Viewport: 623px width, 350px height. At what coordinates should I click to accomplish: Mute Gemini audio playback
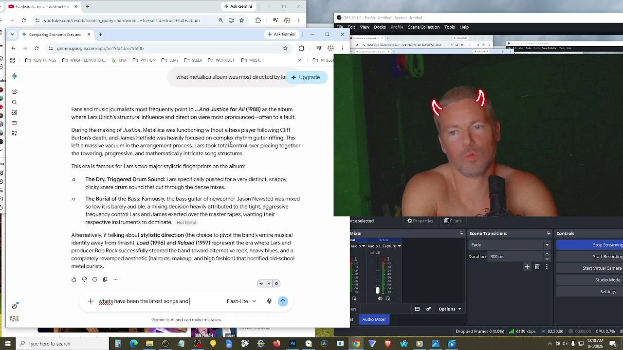point(261,284)
